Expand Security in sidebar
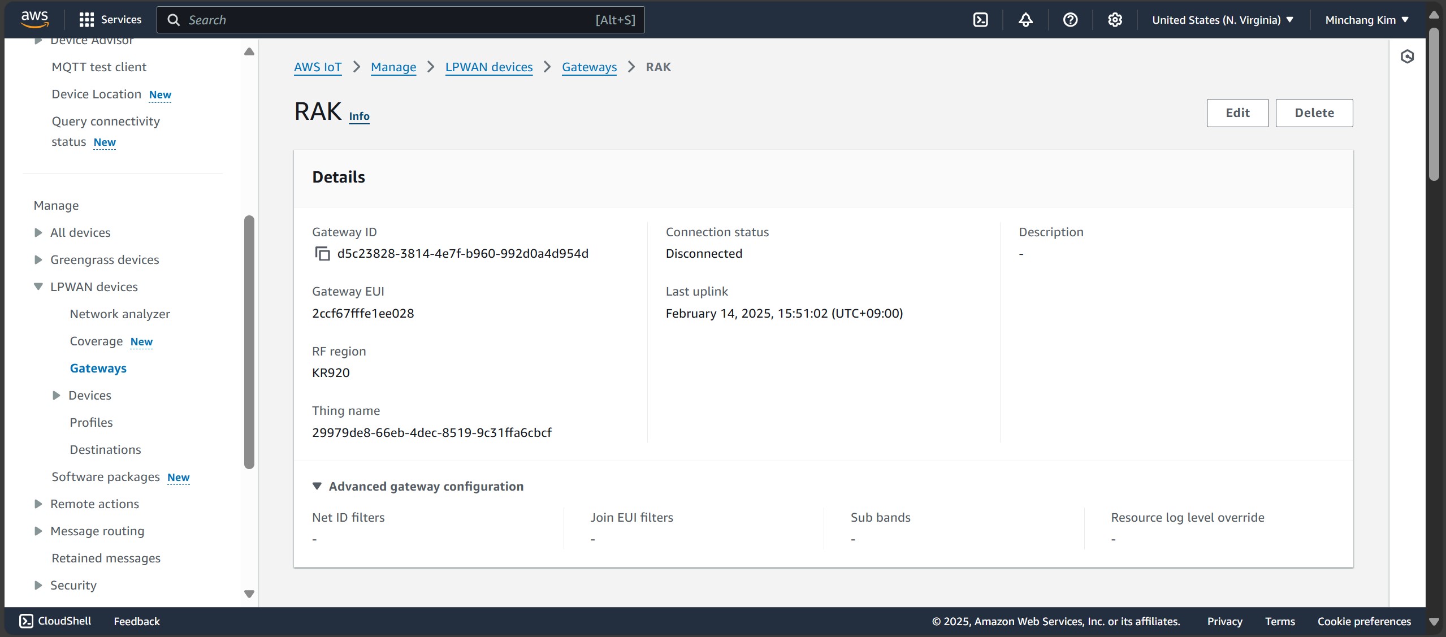The image size is (1446, 637). [x=38, y=585]
